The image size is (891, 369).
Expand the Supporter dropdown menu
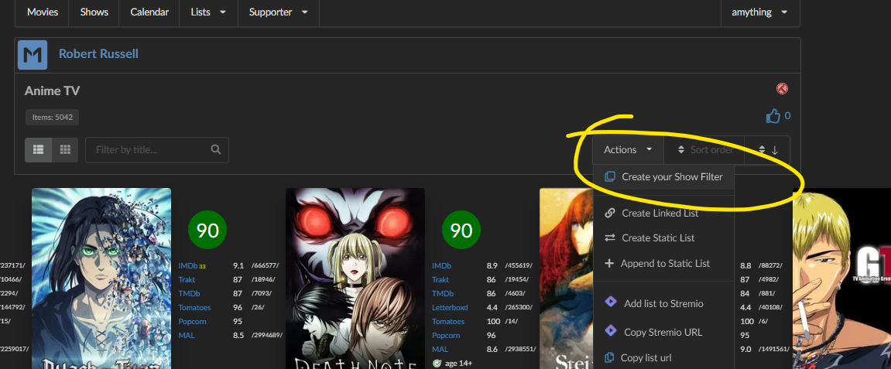coord(279,12)
